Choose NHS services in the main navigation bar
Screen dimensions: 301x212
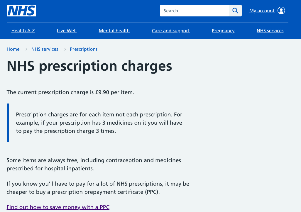[270, 30]
